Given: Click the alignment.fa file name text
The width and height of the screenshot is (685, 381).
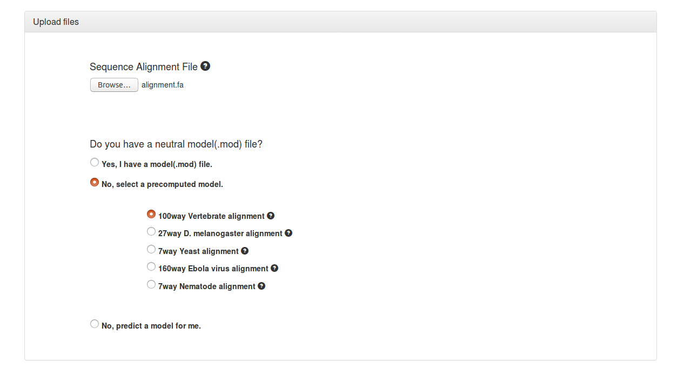Looking at the screenshot, I should click(x=163, y=85).
